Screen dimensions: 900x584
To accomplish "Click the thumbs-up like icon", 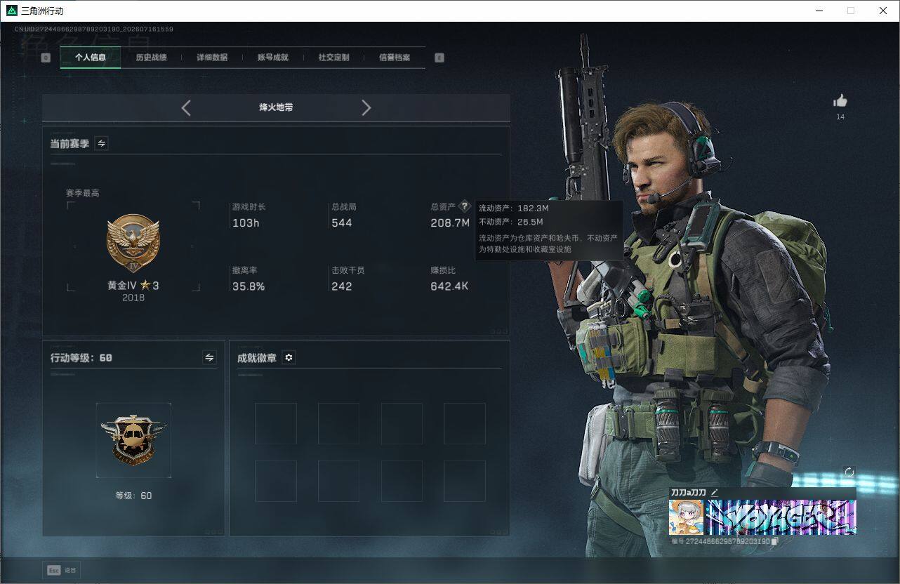I will click(x=840, y=101).
